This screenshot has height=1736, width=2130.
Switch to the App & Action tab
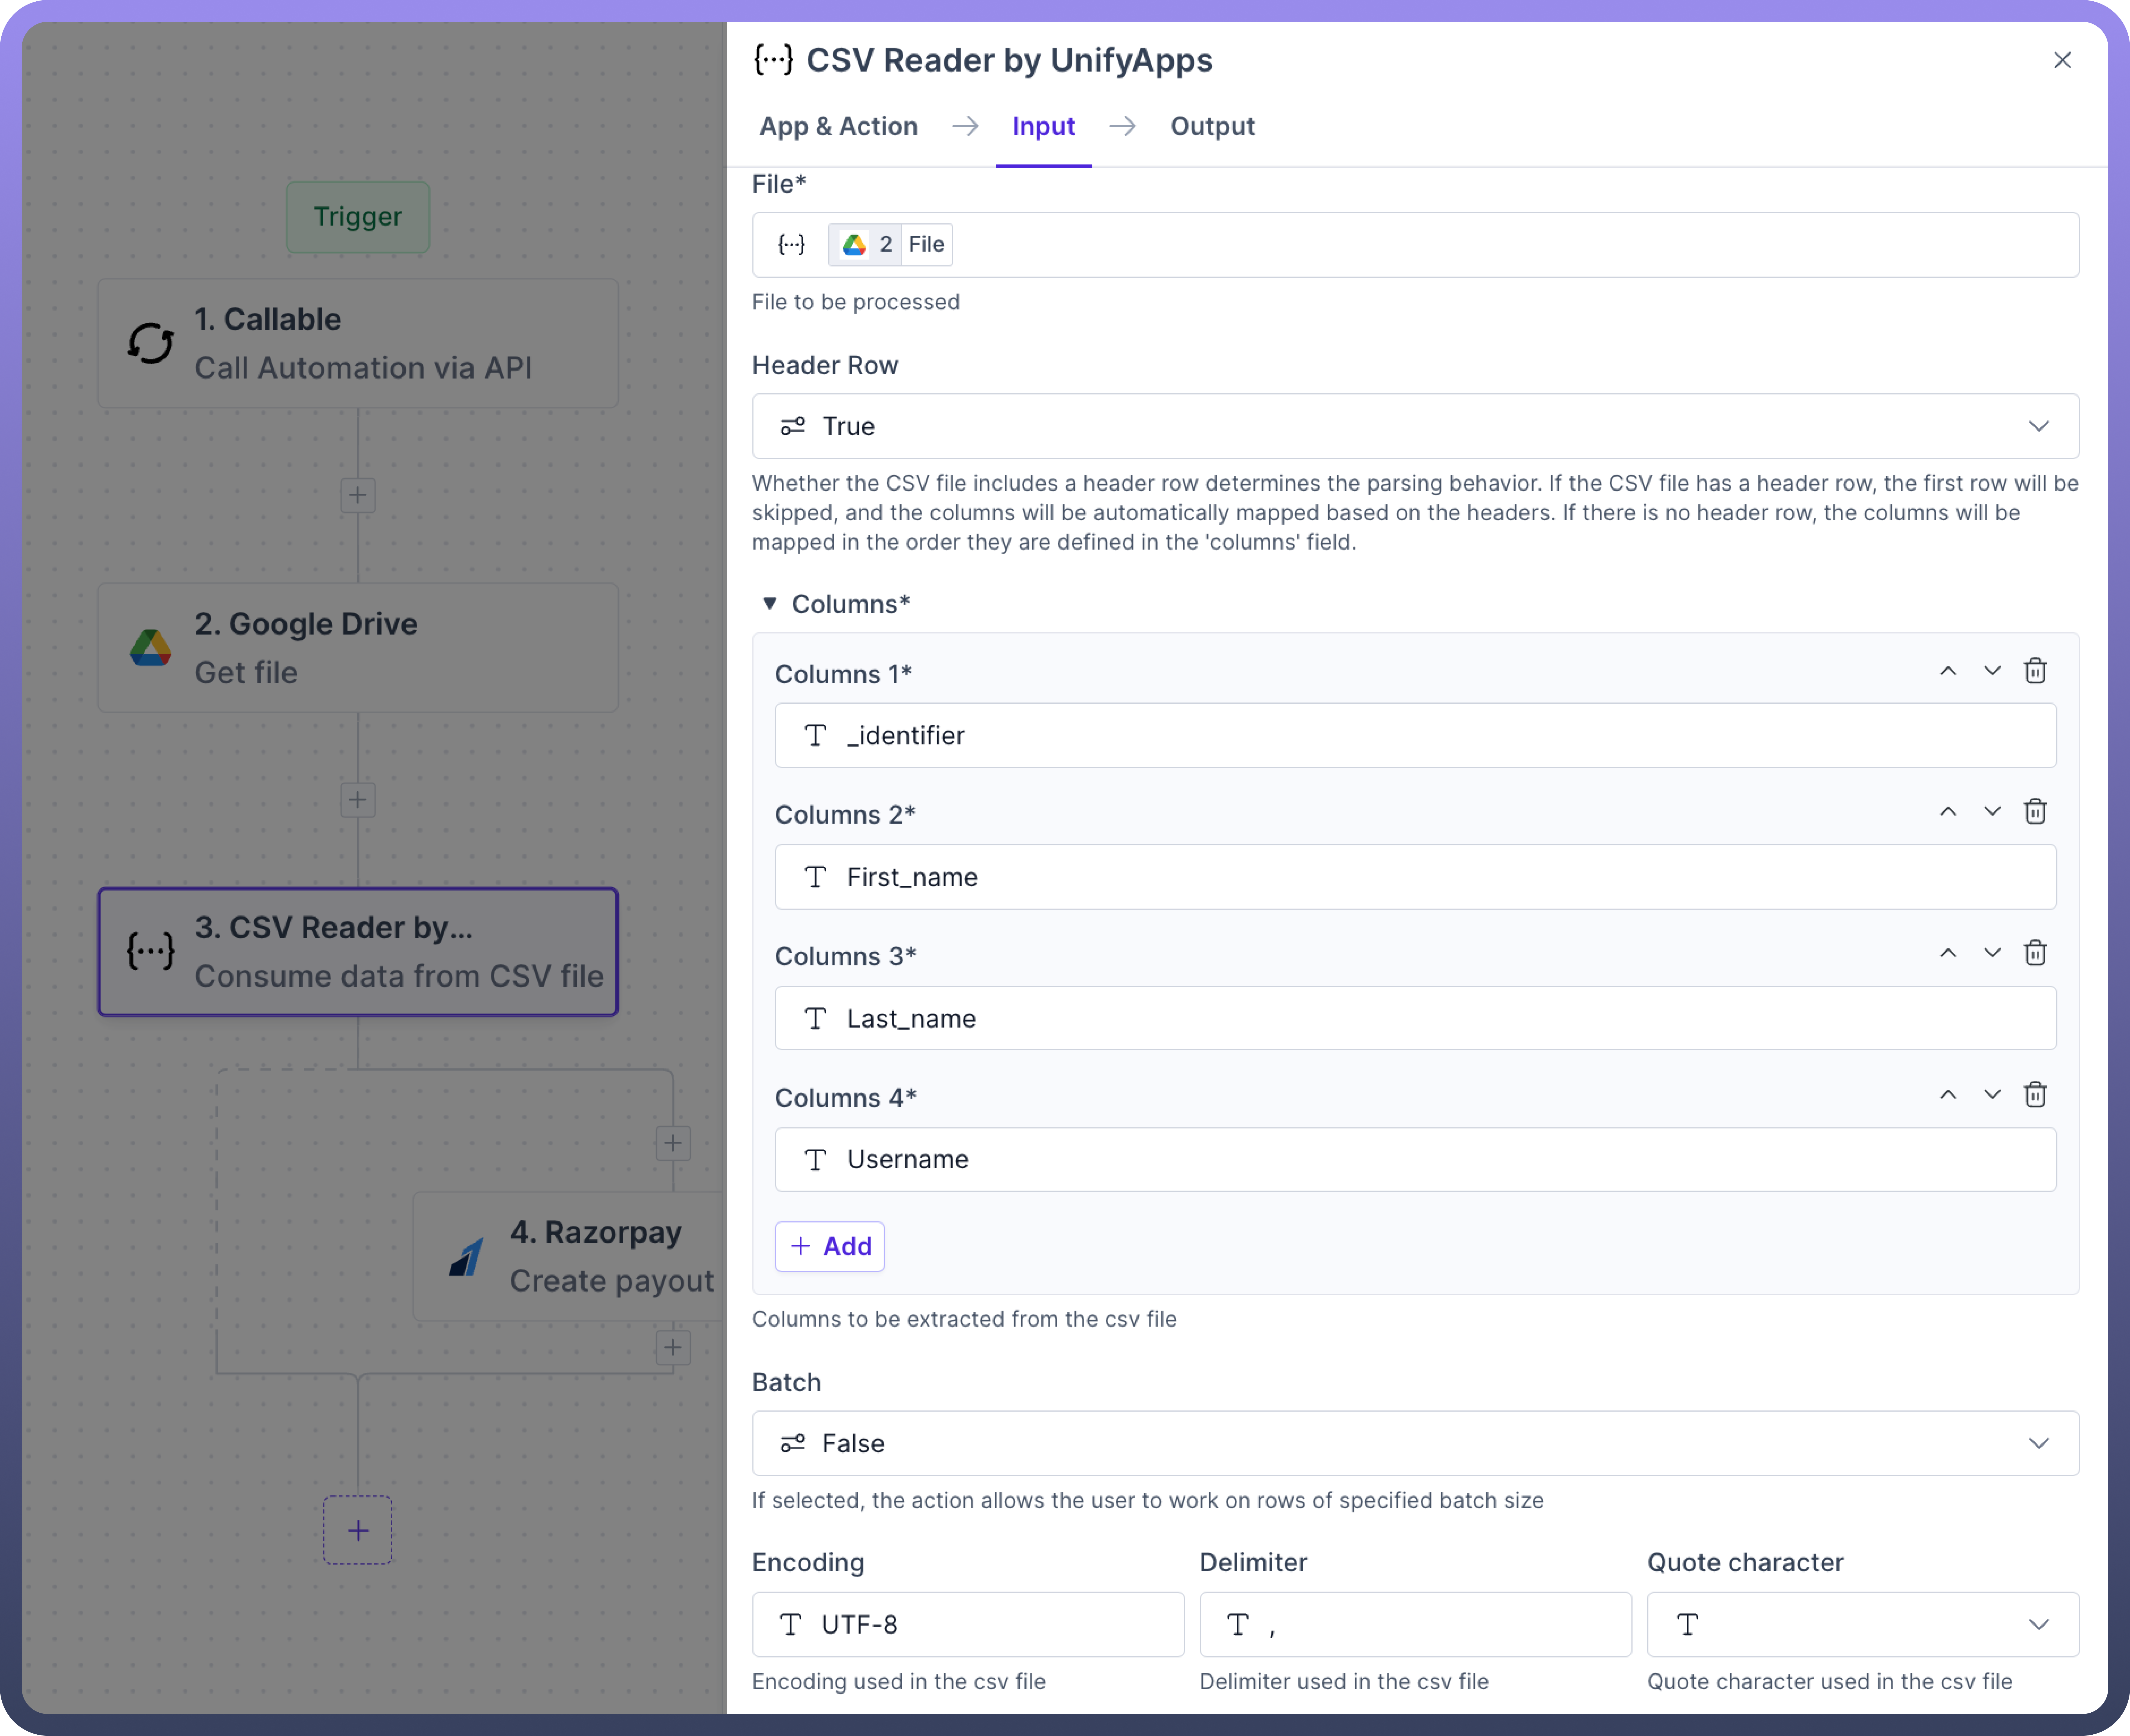838,126
